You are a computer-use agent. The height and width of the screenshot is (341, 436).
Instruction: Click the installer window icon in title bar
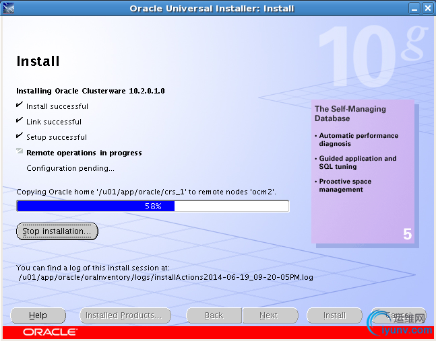click(x=9, y=8)
